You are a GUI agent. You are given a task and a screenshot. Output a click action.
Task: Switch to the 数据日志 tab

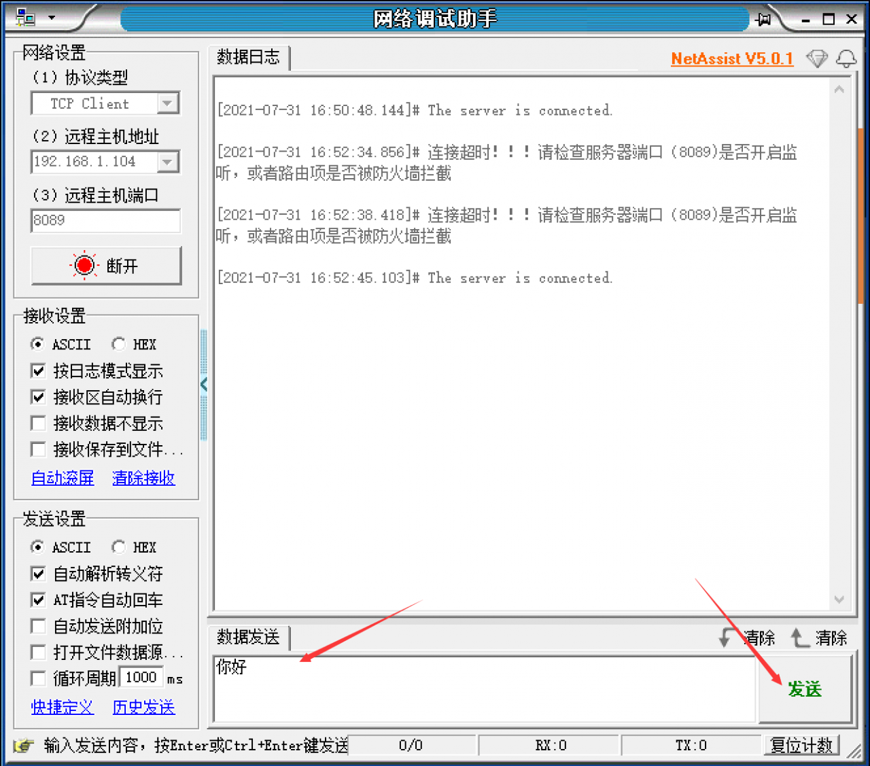[x=249, y=58]
